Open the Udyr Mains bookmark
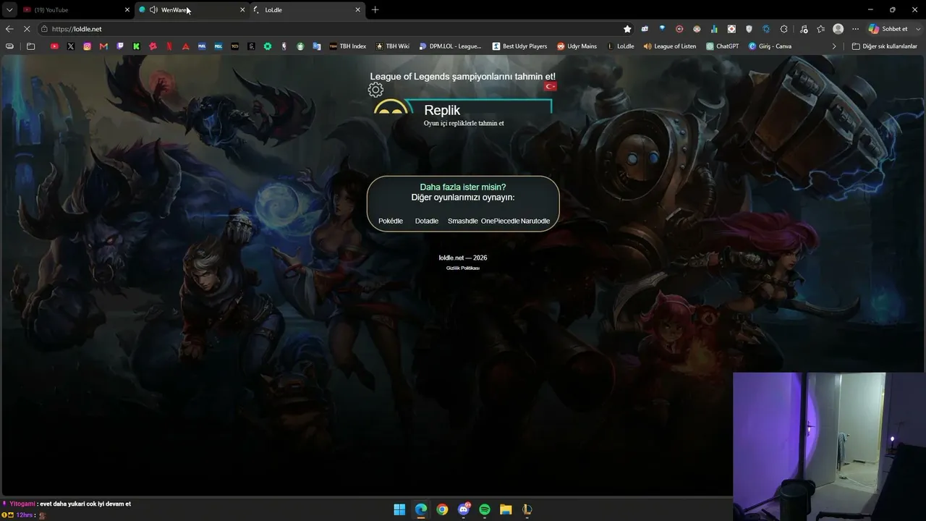 [577, 46]
